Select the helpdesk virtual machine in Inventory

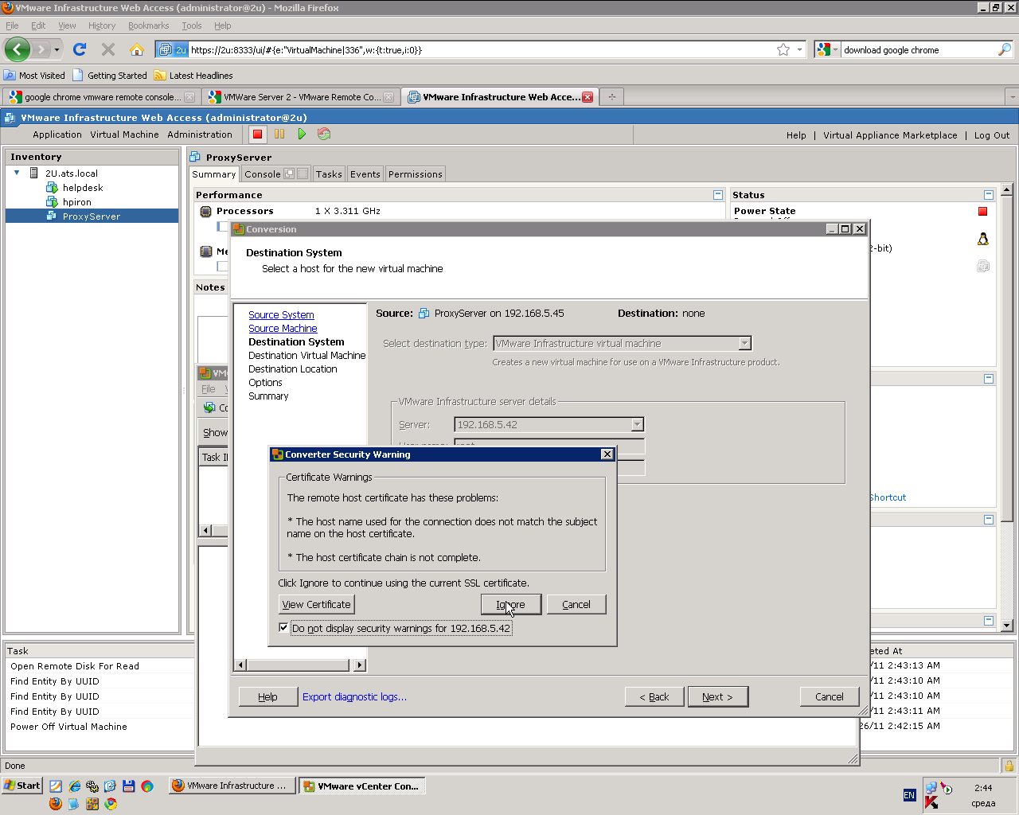point(83,188)
